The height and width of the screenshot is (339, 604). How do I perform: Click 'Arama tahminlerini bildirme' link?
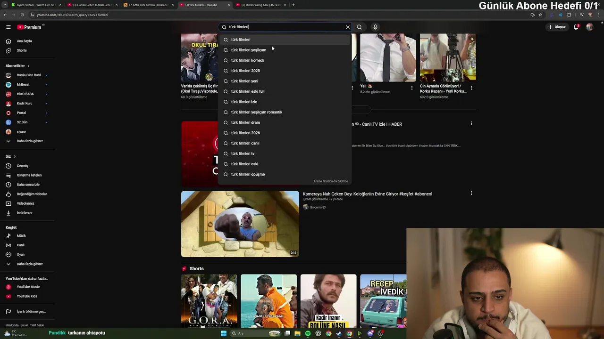331,181
